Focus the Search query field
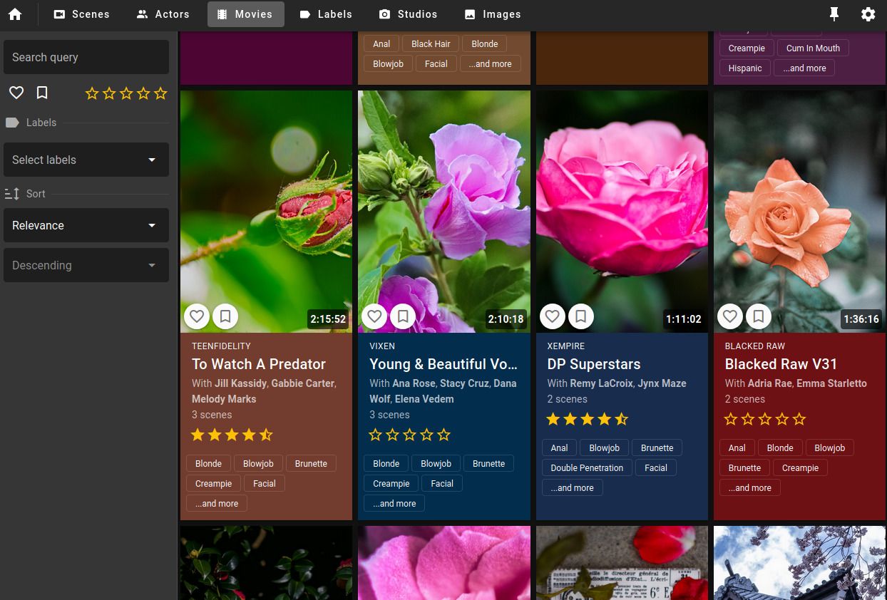887x600 pixels. coord(86,57)
